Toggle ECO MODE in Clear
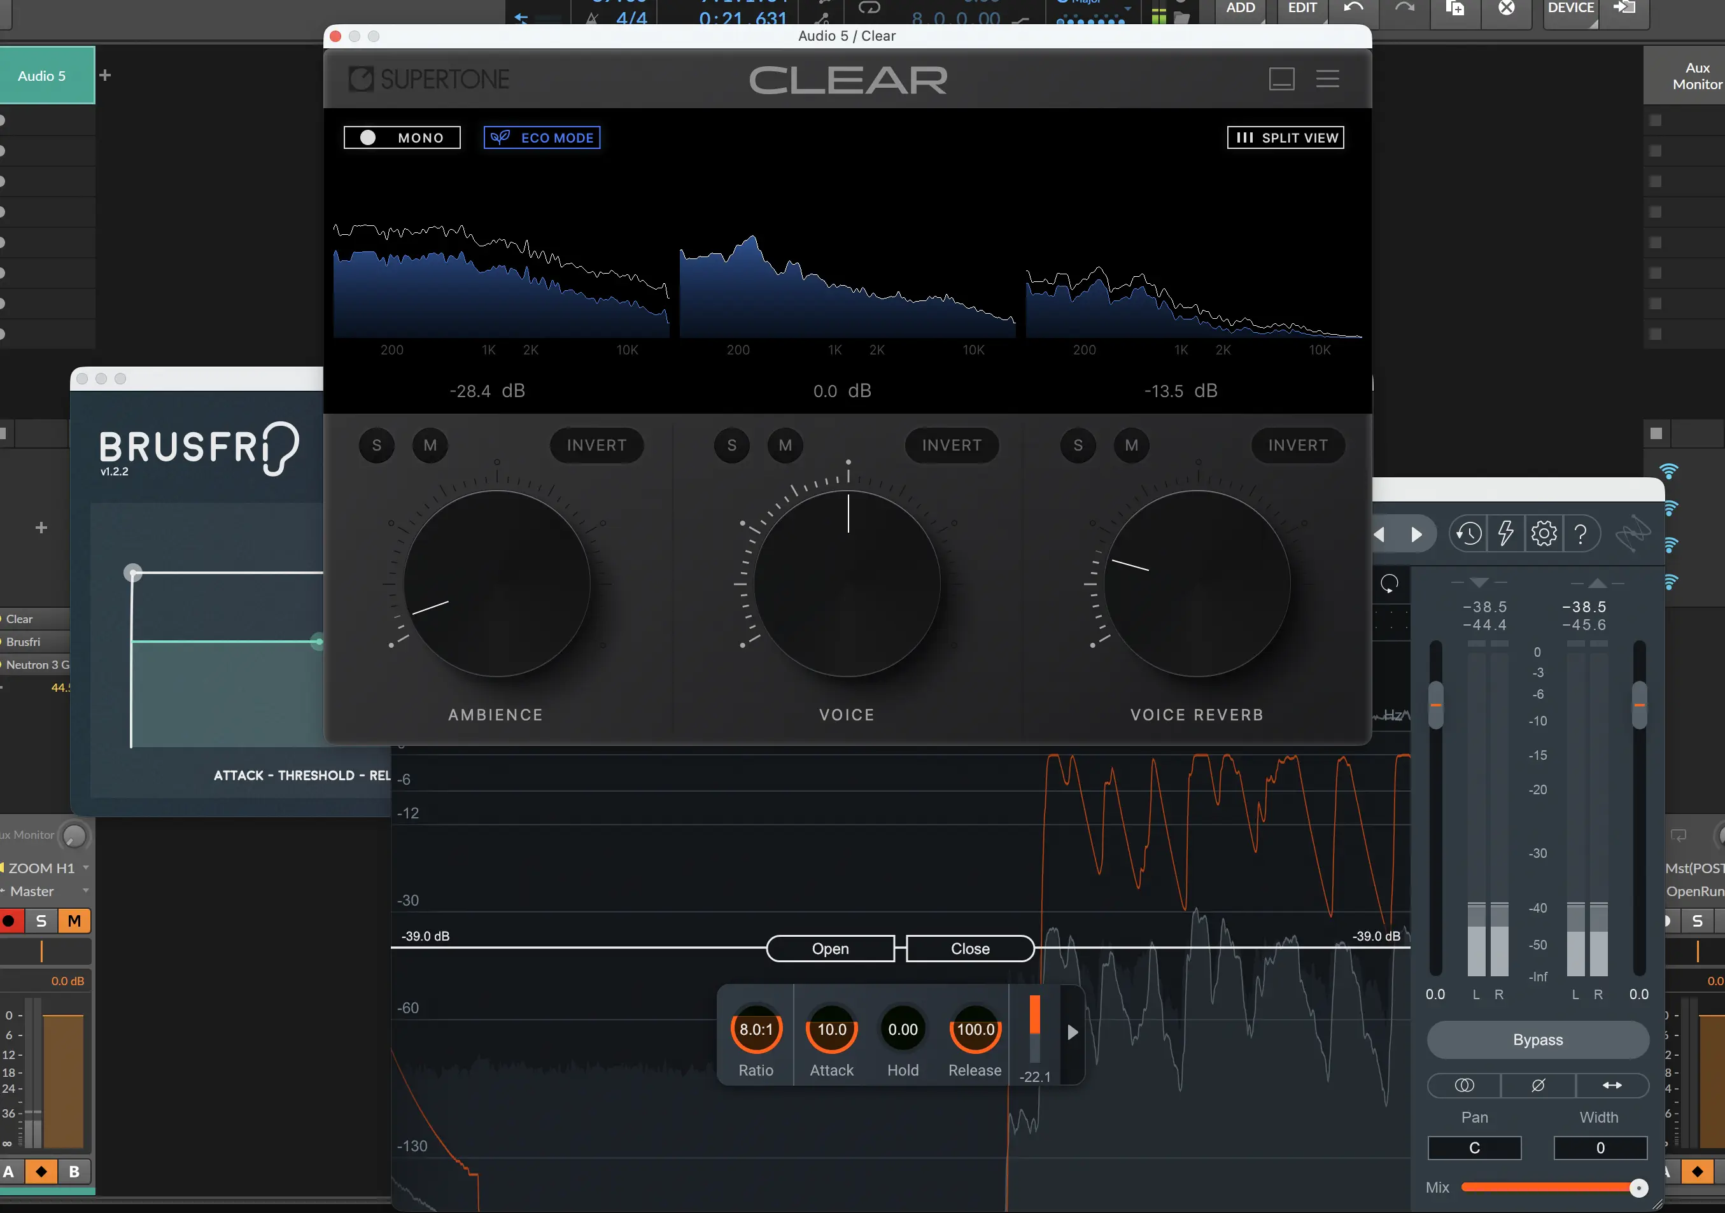 click(x=542, y=137)
